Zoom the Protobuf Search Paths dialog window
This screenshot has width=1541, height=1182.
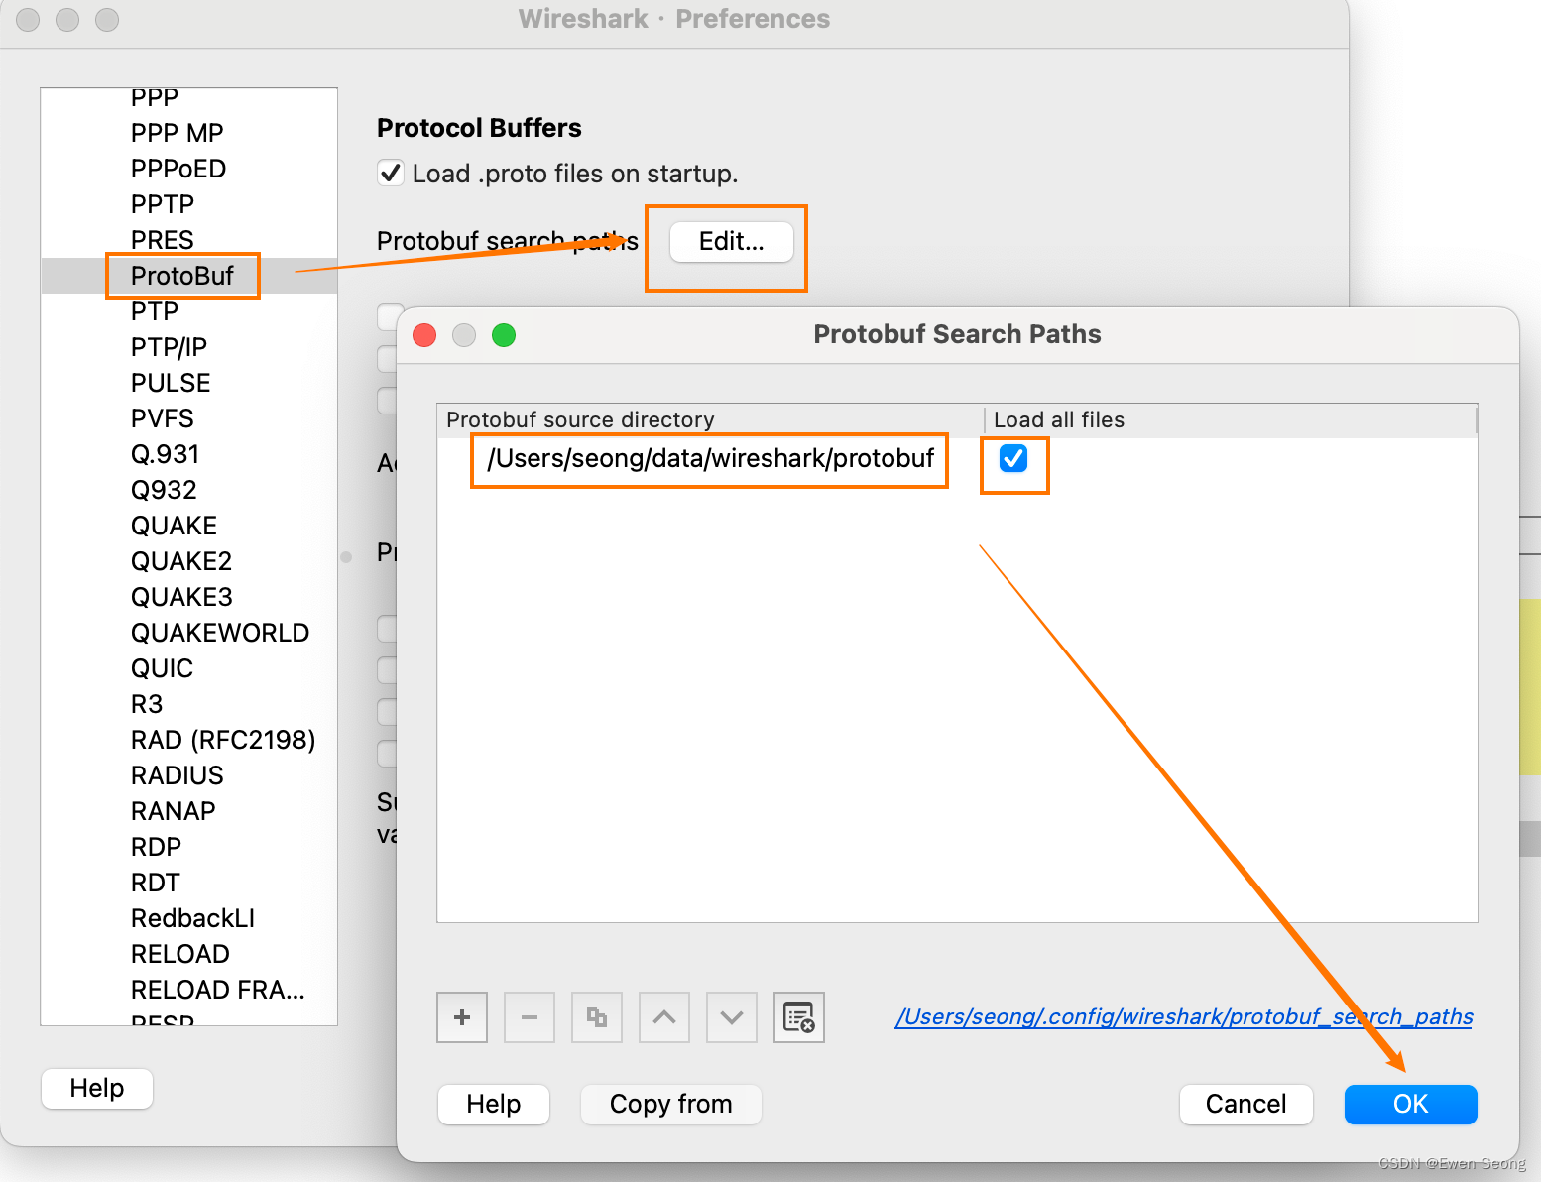click(x=504, y=335)
